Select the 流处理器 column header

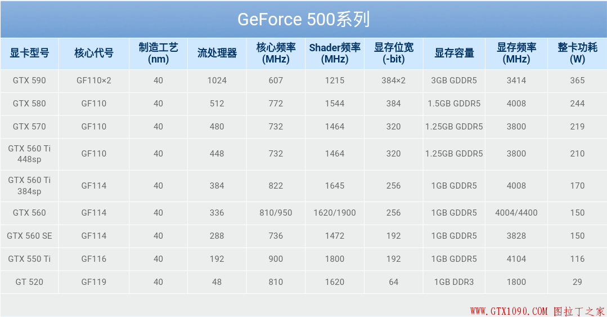point(217,53)
